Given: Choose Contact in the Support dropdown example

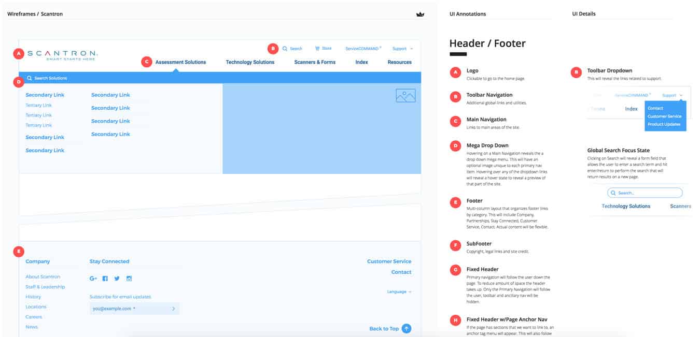Looking at the screenshot, I should click(x=655, y=108).
